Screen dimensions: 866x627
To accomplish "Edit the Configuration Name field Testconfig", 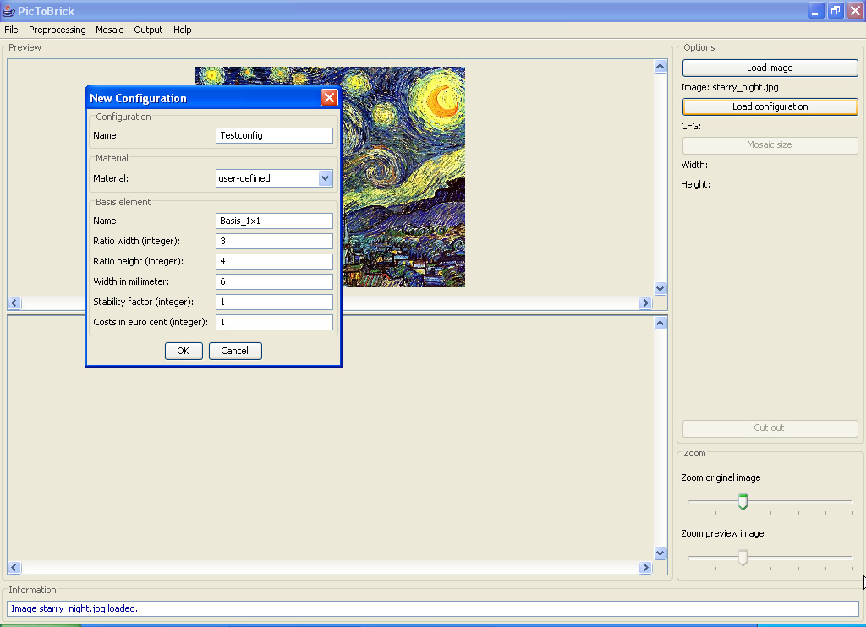I will click(274, 135).
